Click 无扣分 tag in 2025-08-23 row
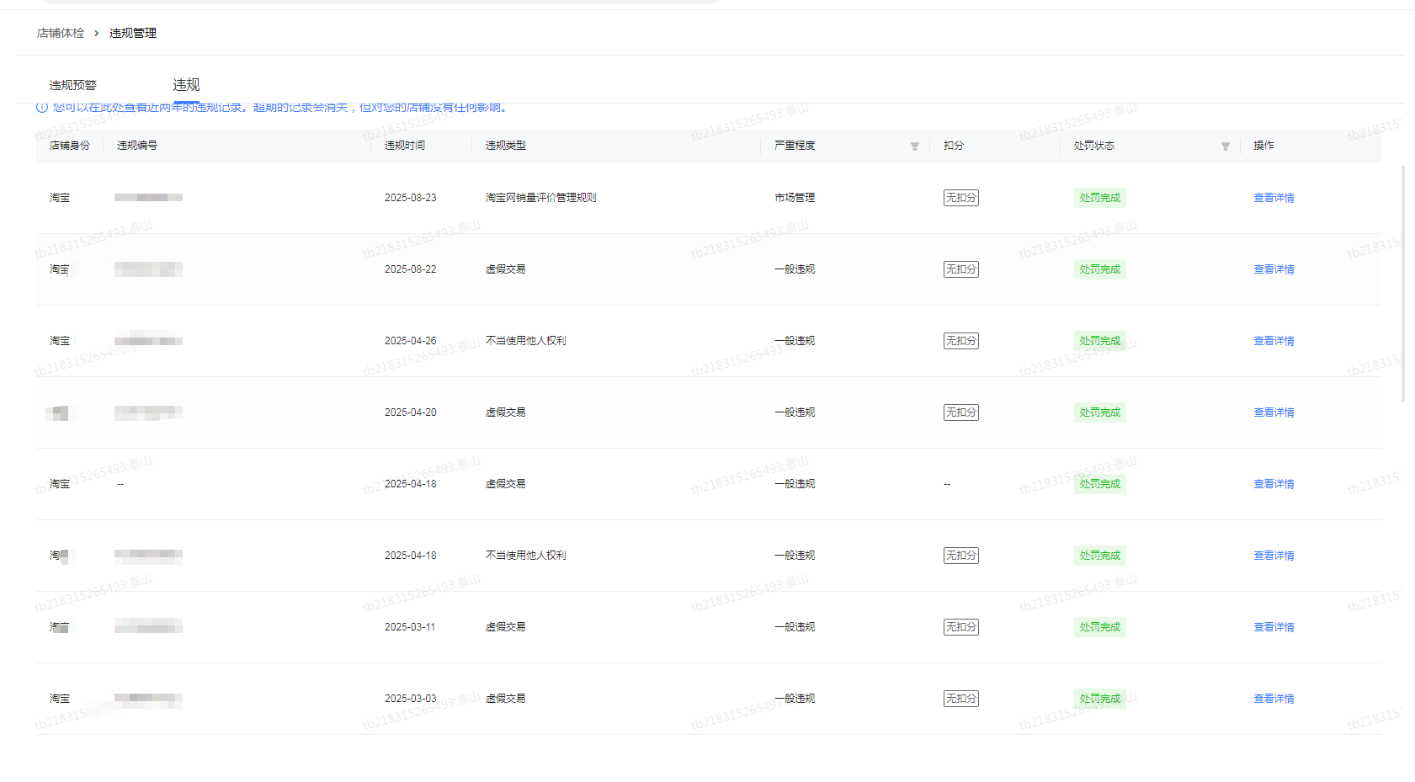Screen dimensions: 1415x782 pyautogui.click(x=961, y=198)
